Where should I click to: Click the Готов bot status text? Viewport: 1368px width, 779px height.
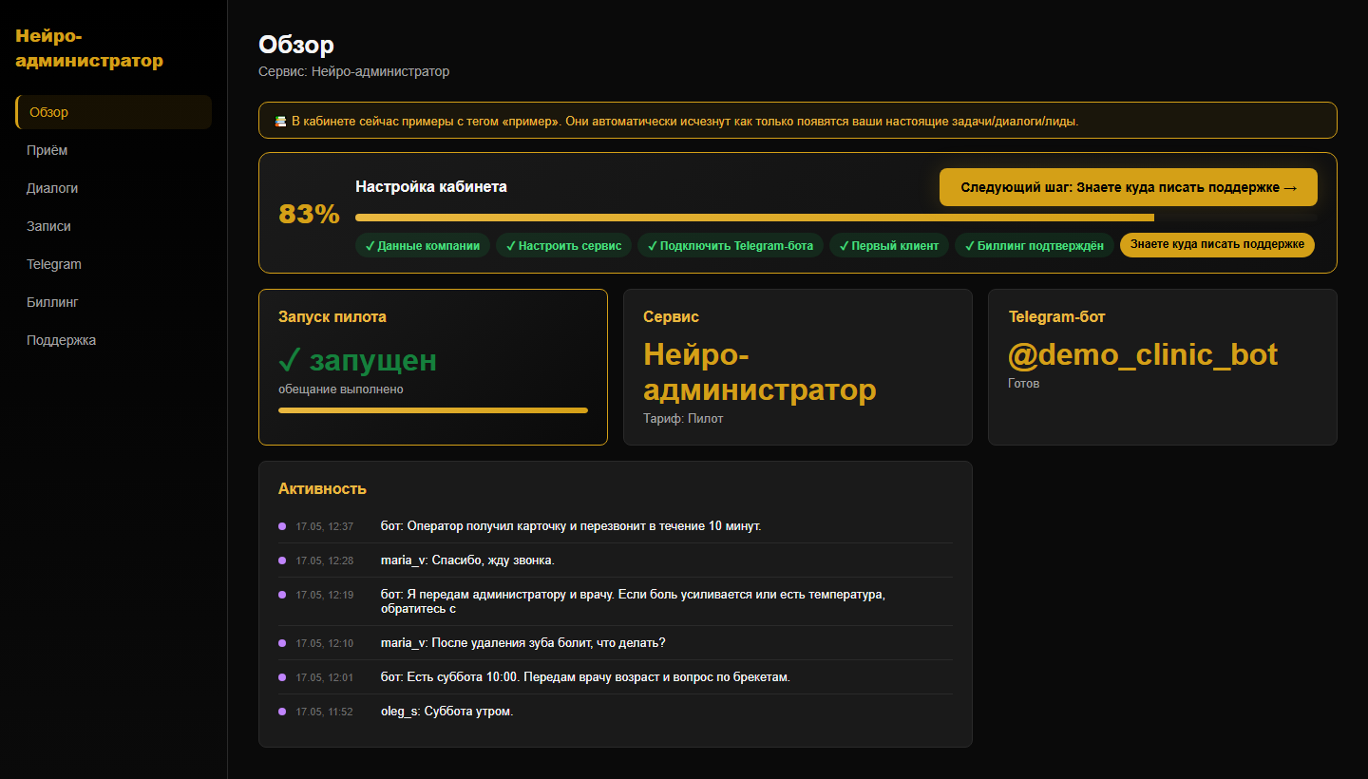pos(1024,383)
